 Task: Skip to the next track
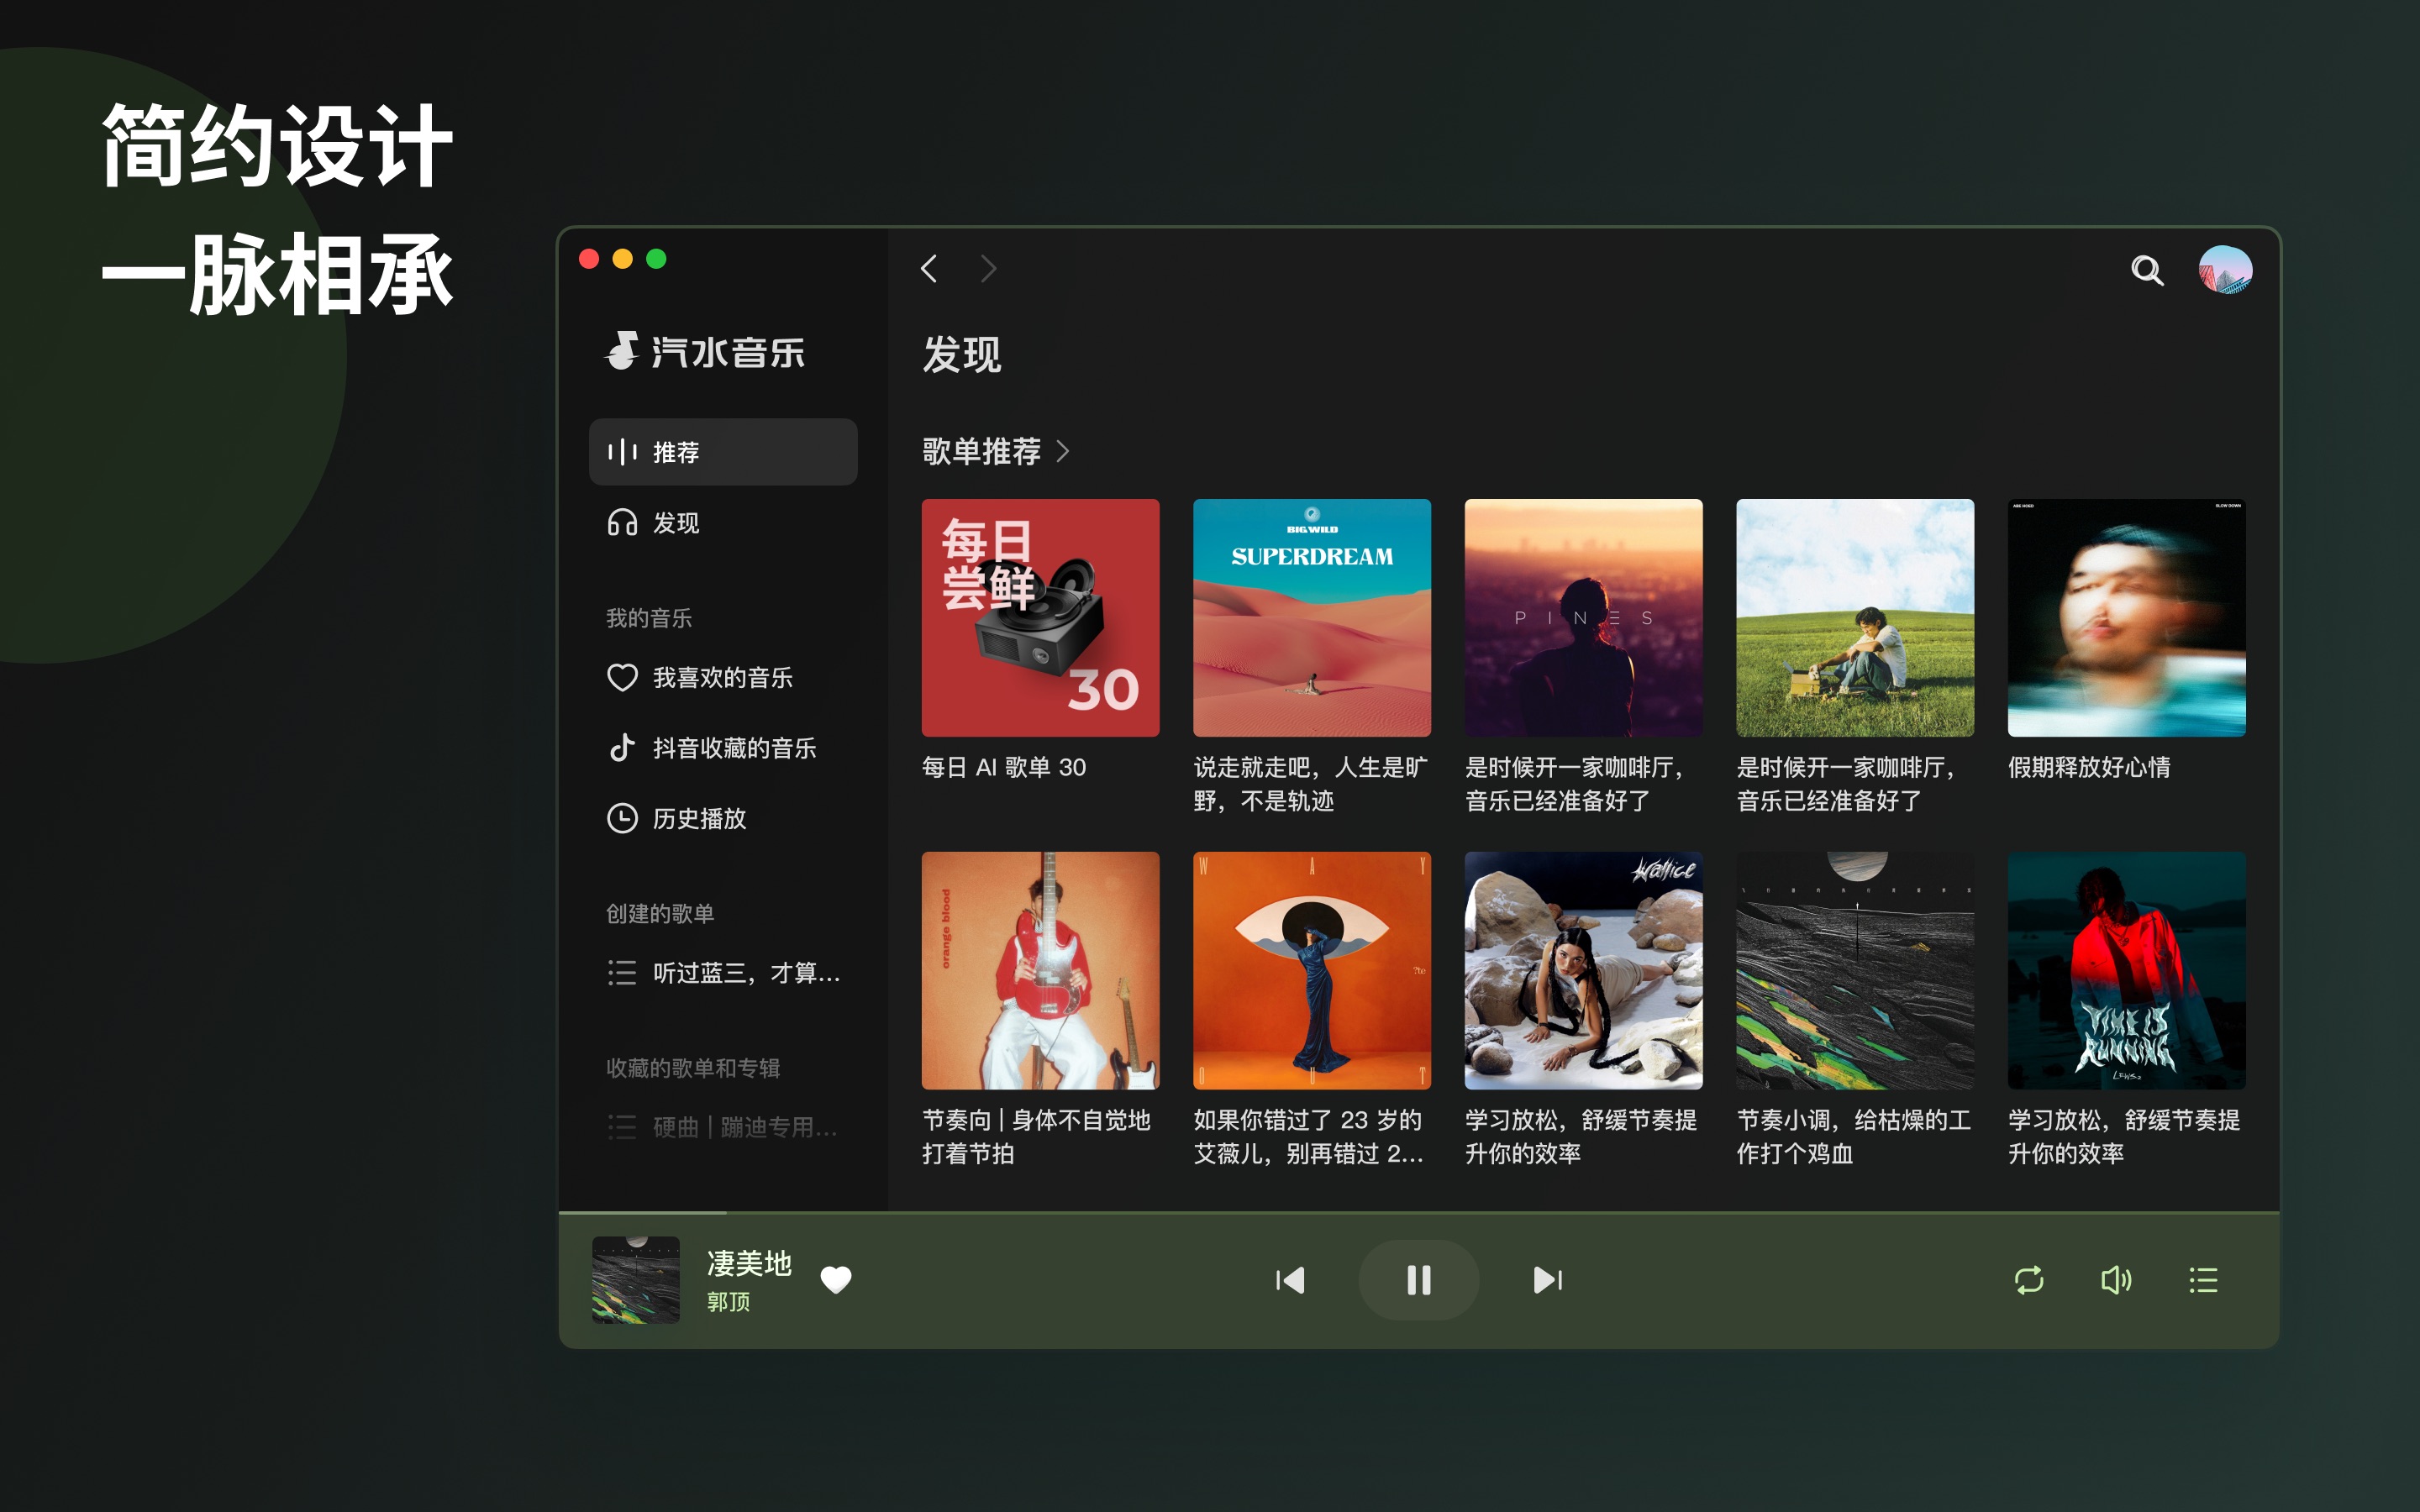click(x=1548, y=1280)
